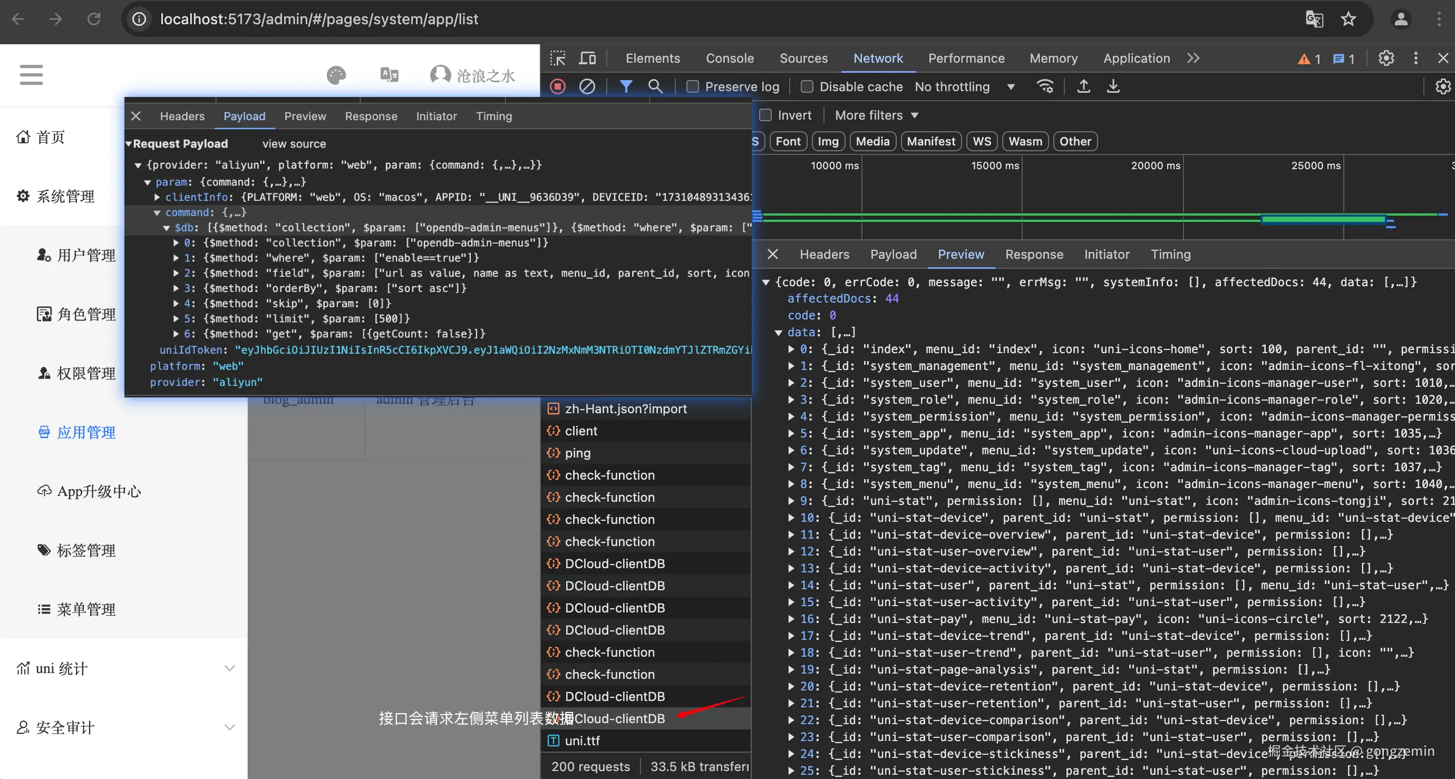
Task: Open the network search magnifier
Action: (655, 86)
